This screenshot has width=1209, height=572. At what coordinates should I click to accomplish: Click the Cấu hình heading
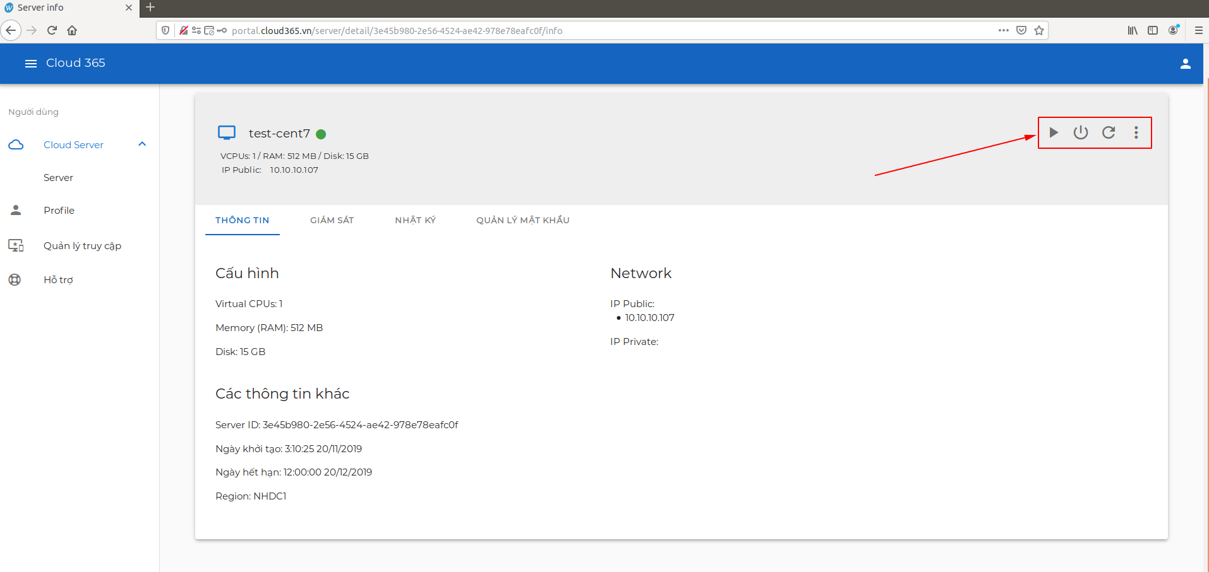pyautogui.click(x=247, y=273)
